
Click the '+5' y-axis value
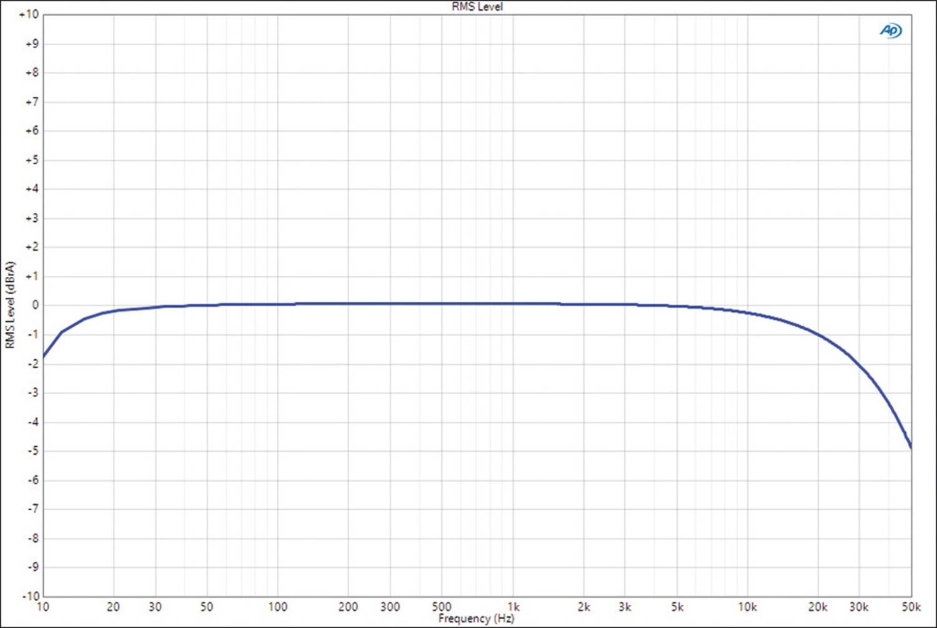(x=32, y=160)
